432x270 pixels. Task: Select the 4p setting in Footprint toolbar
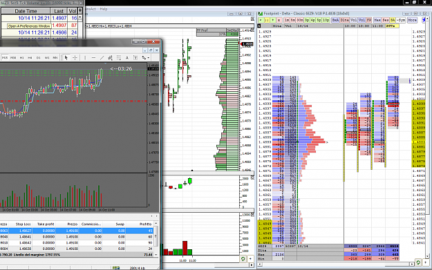pos(313,20)
